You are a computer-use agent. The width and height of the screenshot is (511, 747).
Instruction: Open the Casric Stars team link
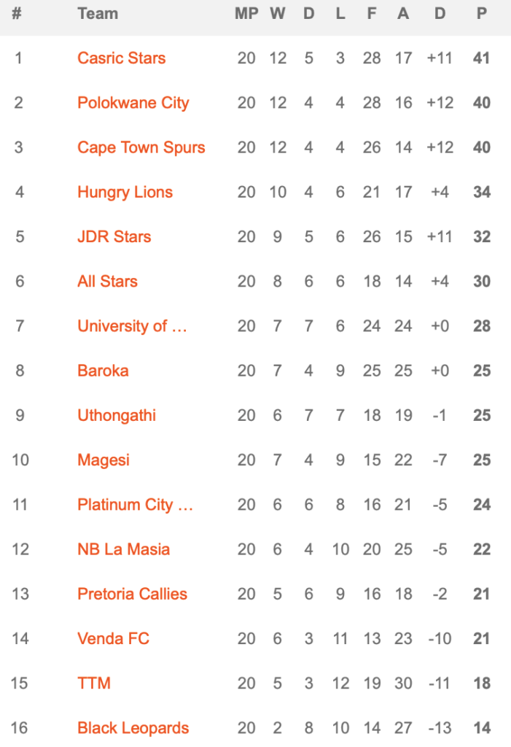click(121, 58)
